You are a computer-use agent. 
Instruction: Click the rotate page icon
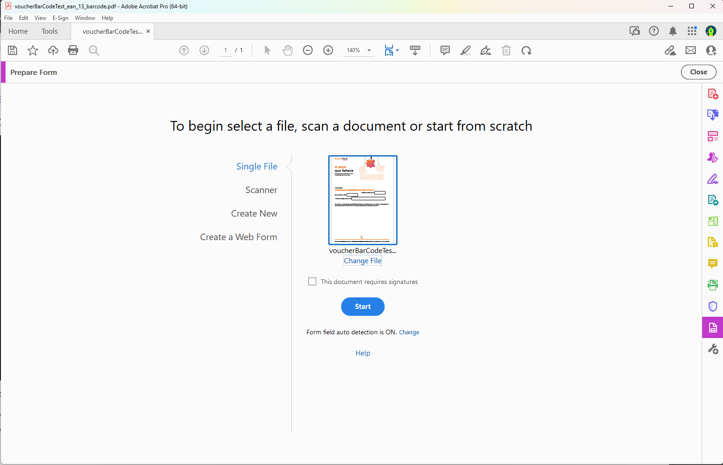pyautogui.click(x=527, y=50)
